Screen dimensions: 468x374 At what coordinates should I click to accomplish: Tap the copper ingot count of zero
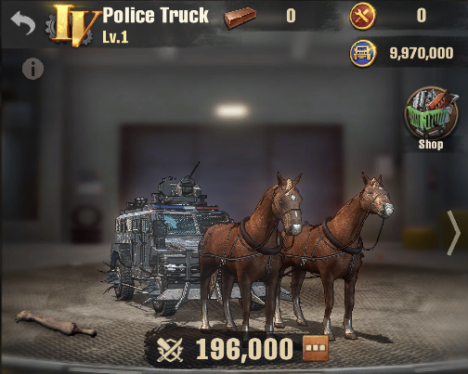[x=291, y=16]
